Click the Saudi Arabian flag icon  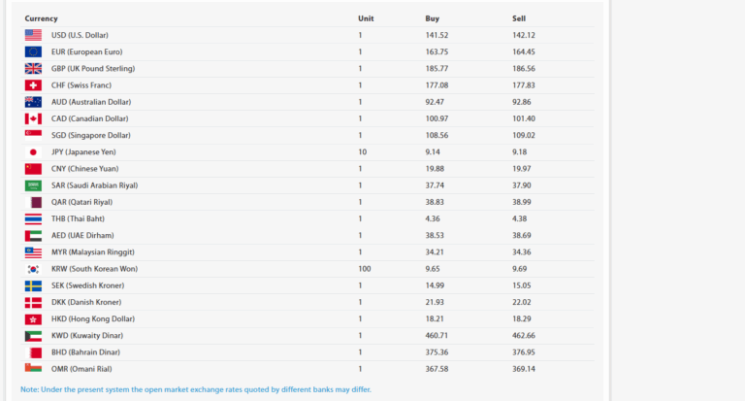pyautogui.click(x=33, y=185)
